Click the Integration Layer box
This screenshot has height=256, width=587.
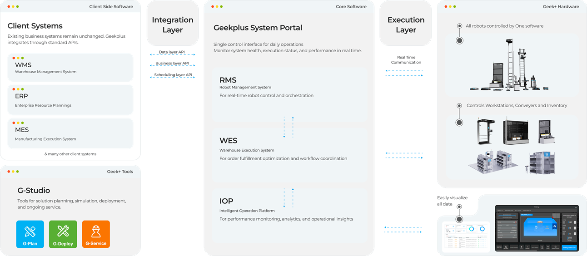(173, 23)
